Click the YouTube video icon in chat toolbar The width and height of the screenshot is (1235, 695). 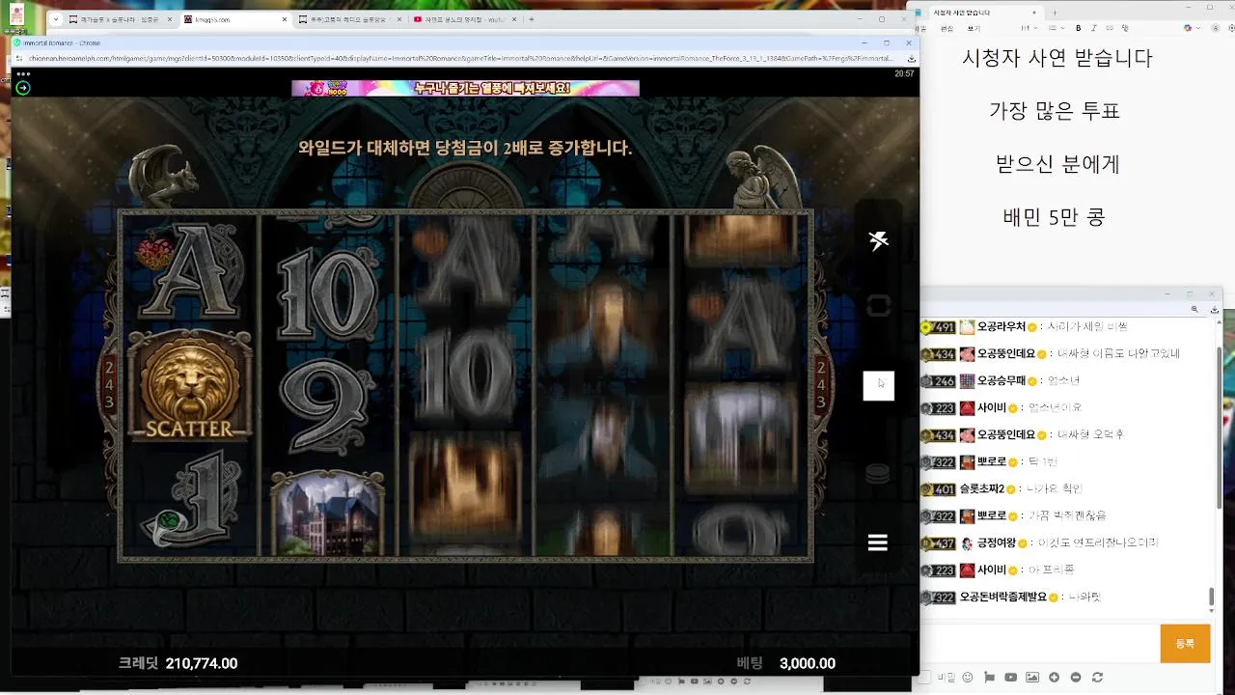[1011, 678]
